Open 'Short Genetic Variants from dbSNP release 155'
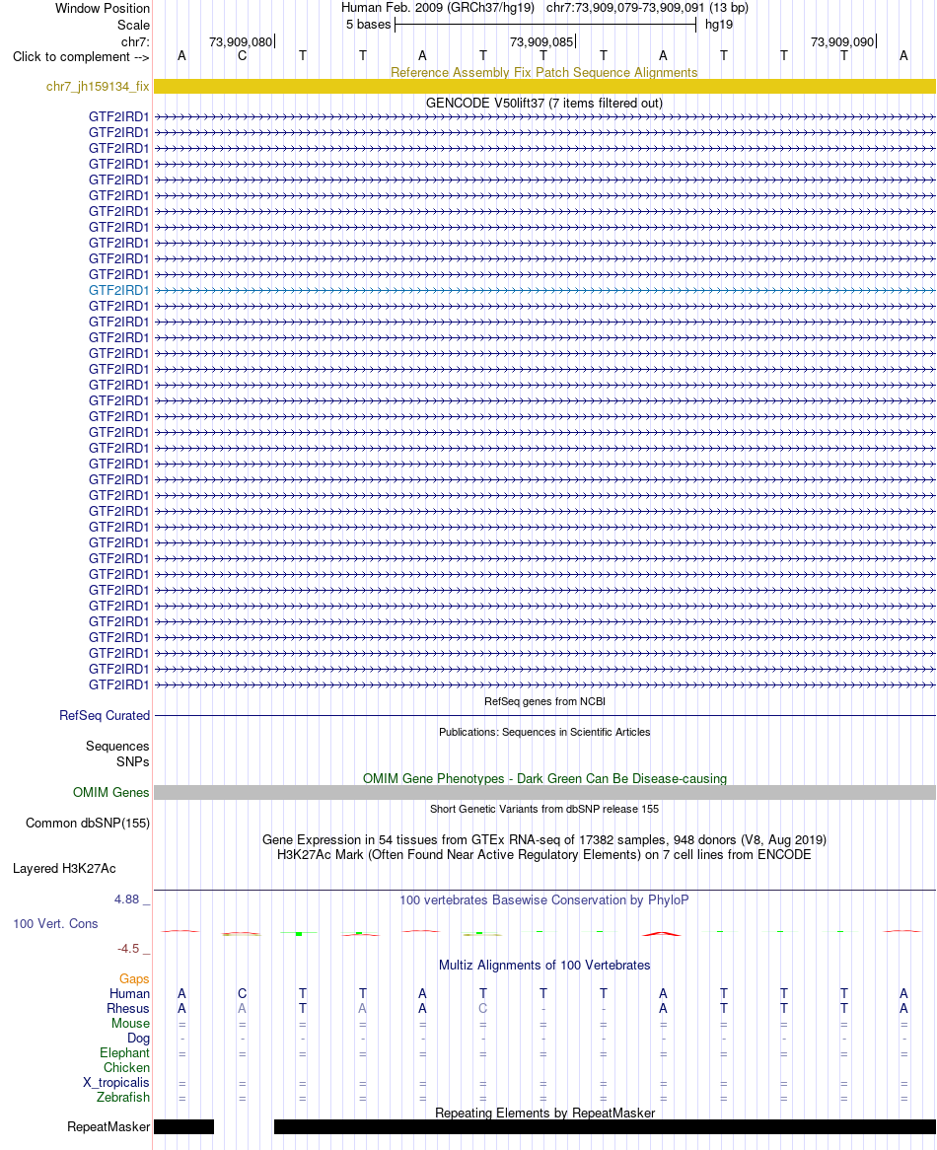Screen dimensions: 937x1150 [x=544, y=809]
